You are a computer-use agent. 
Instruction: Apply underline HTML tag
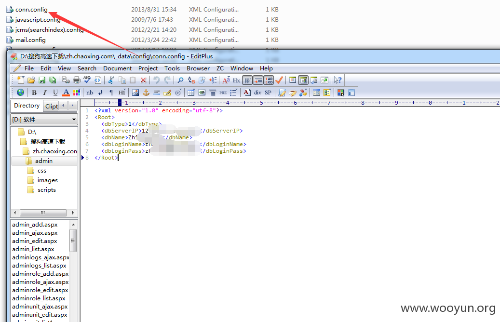55,93
